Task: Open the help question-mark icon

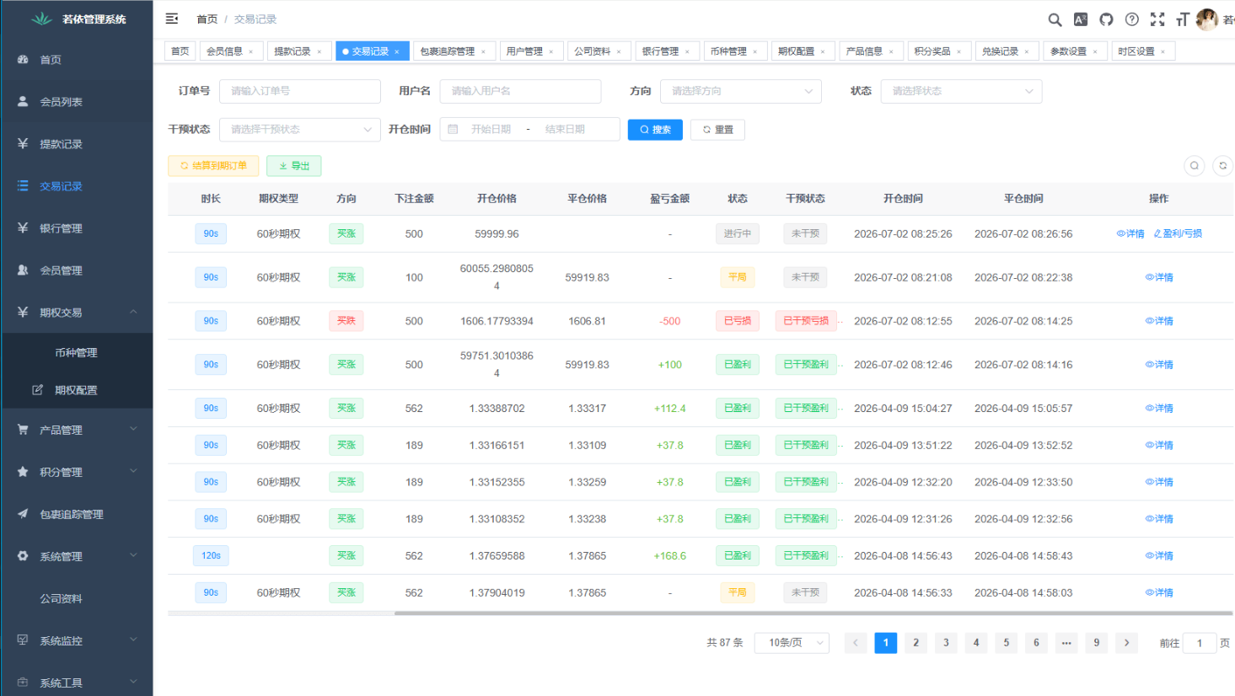Action: 1132,19
